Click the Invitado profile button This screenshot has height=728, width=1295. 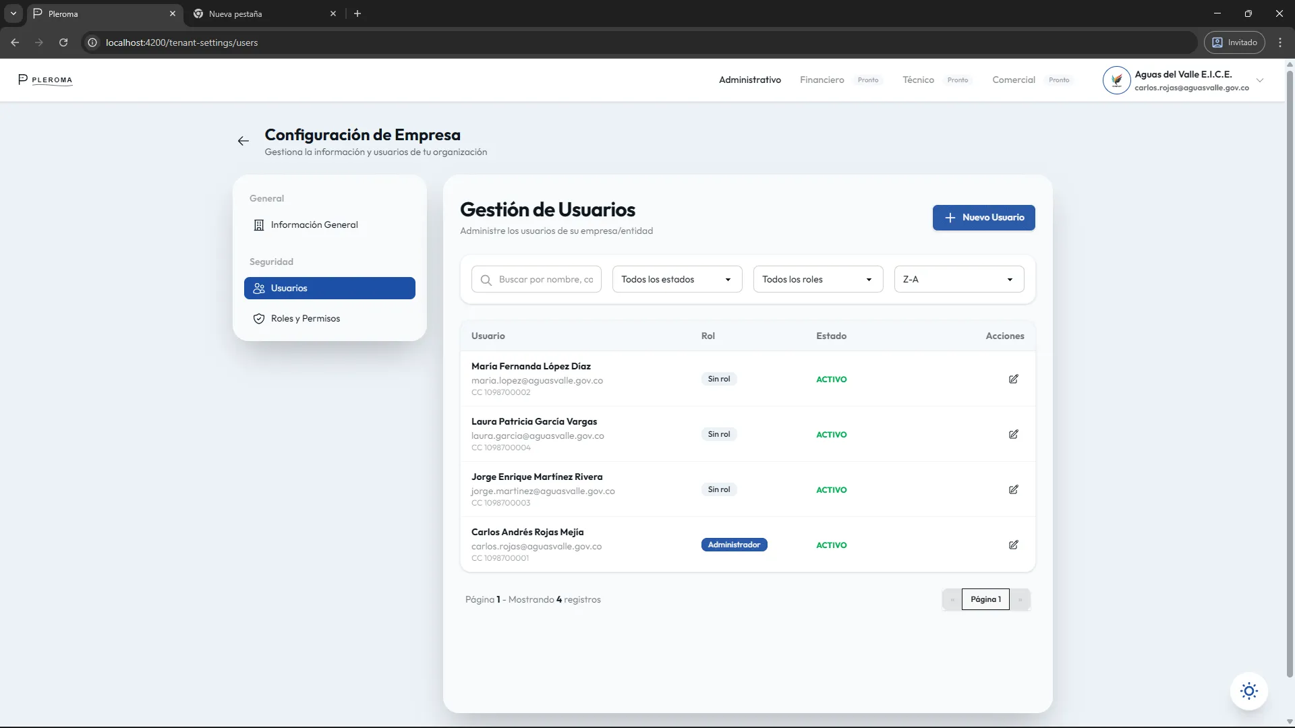tap(1234, 42)
